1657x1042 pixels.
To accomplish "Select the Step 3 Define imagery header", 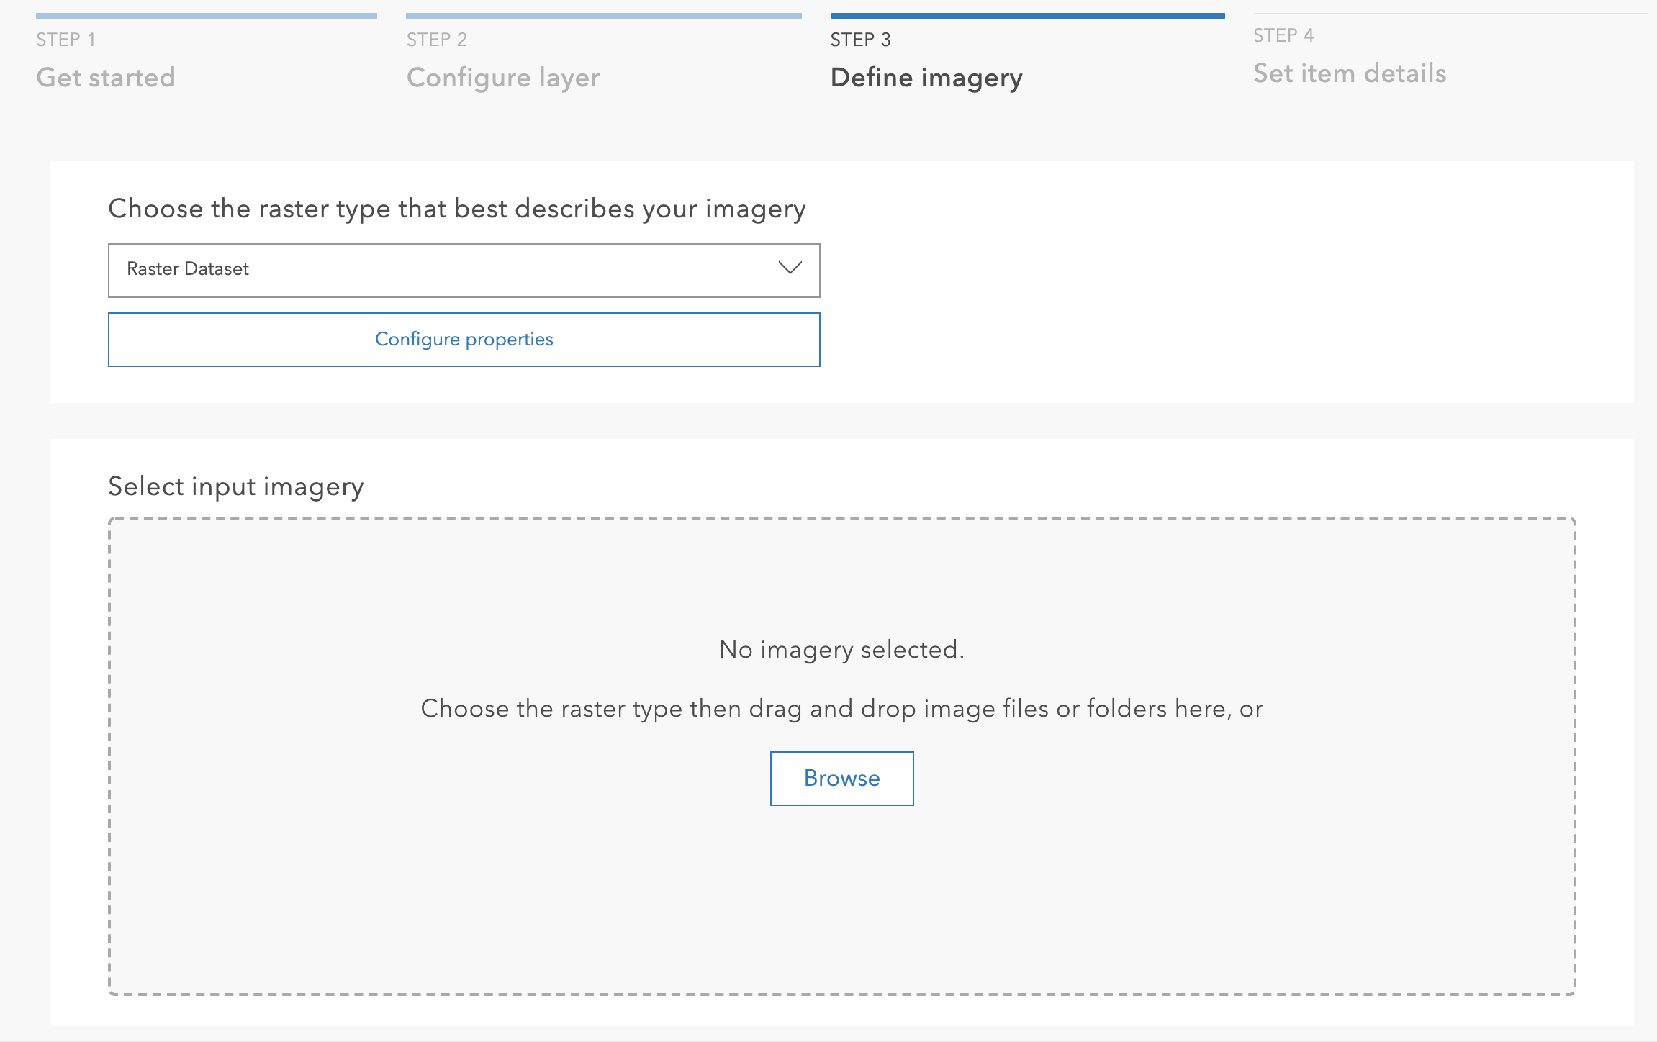I will click(926, 77).
